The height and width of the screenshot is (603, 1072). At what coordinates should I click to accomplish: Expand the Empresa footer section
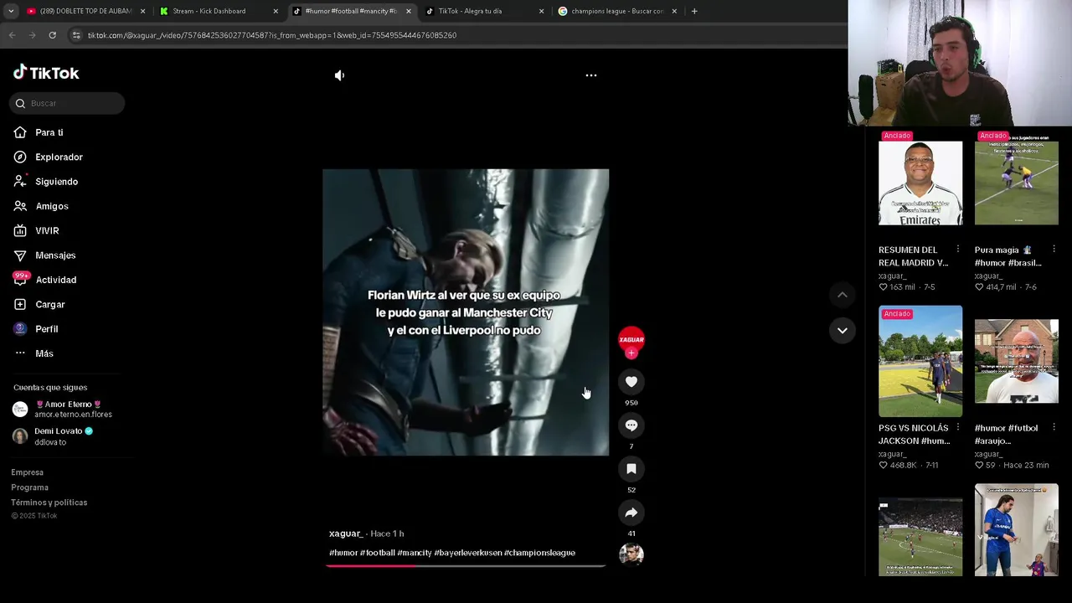pos(28,472)
